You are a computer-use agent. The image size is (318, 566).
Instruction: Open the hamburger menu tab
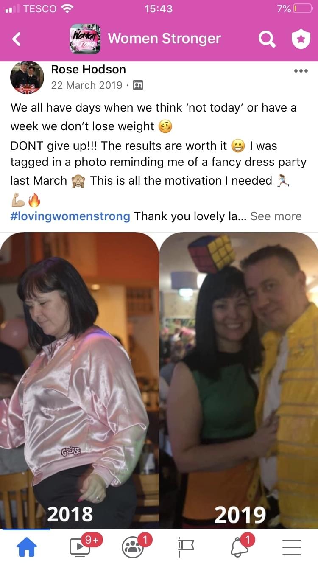[x=291, y=548]
